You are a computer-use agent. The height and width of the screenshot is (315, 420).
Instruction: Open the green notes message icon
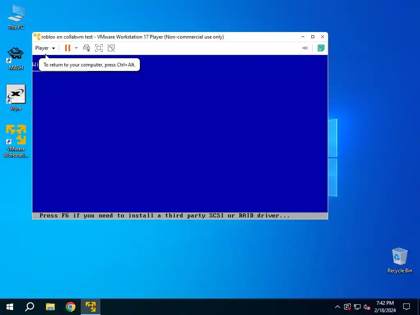[x=321, y=48]
